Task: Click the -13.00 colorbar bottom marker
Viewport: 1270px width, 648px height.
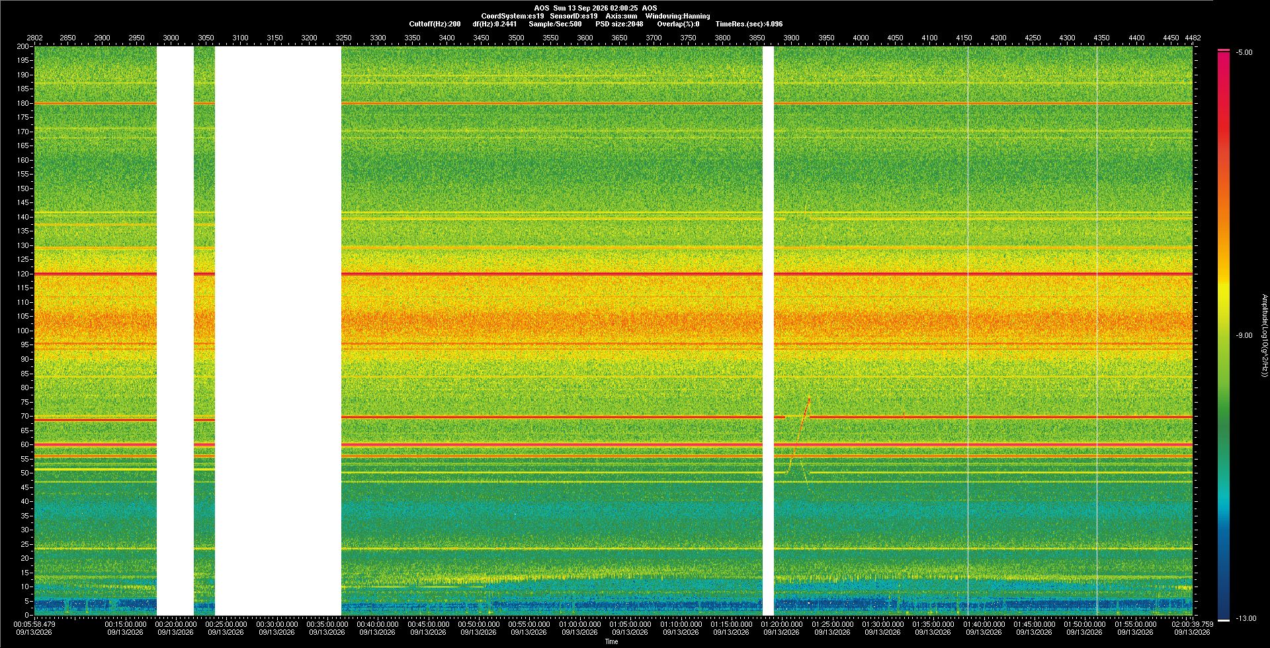Action: (x=1246, y=618)
